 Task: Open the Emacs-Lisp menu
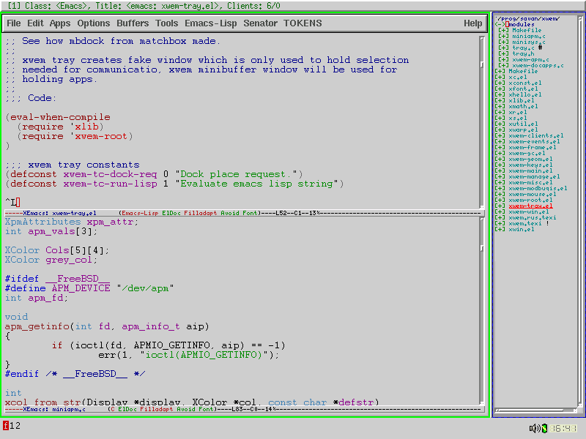210,23
